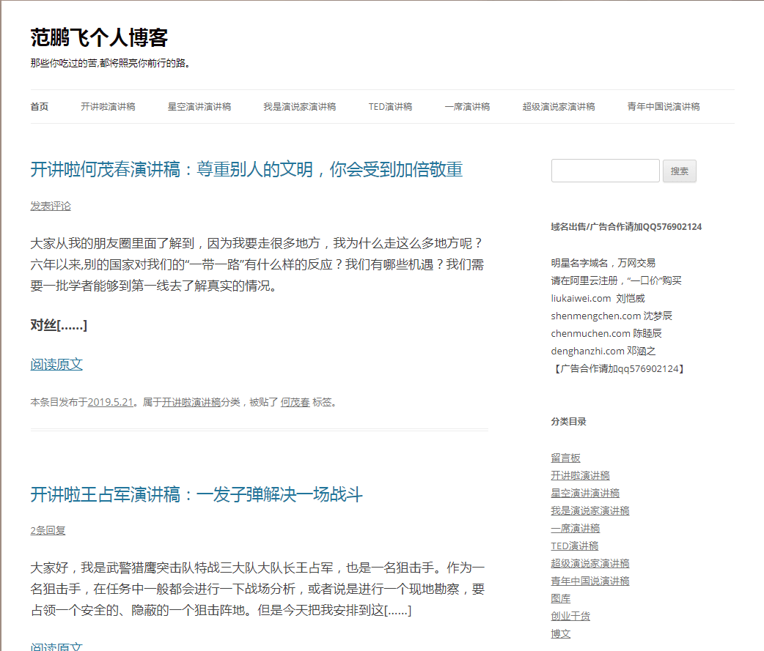Open the 首页 navigation menu item
Image resolution: width=764 pixels, height=651 pixels.
pyautogui.click(x=40, y=106)
